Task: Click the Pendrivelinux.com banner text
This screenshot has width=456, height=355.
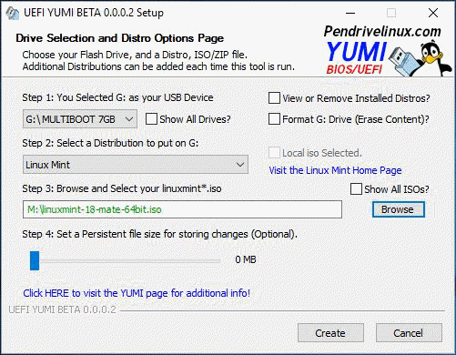Action: [x=382, y=31]
